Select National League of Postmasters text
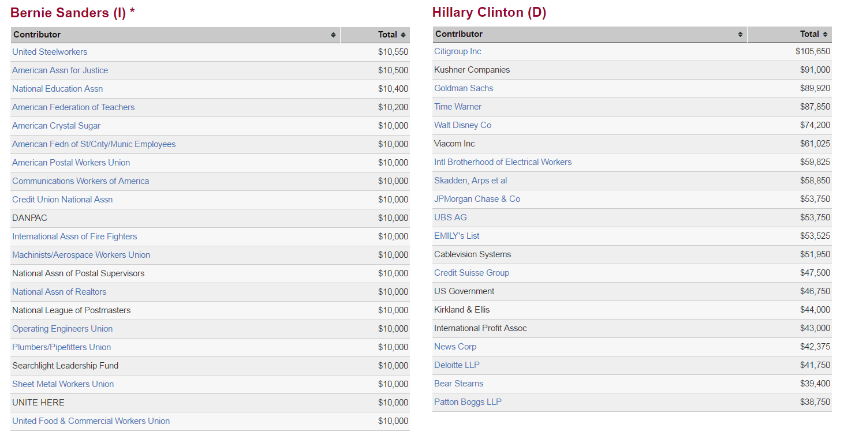Viewport: 844px width, 447px height. click(x=72, y=310)
